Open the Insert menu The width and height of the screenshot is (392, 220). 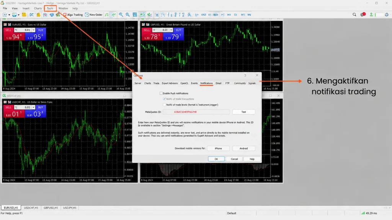click(26, 8)
